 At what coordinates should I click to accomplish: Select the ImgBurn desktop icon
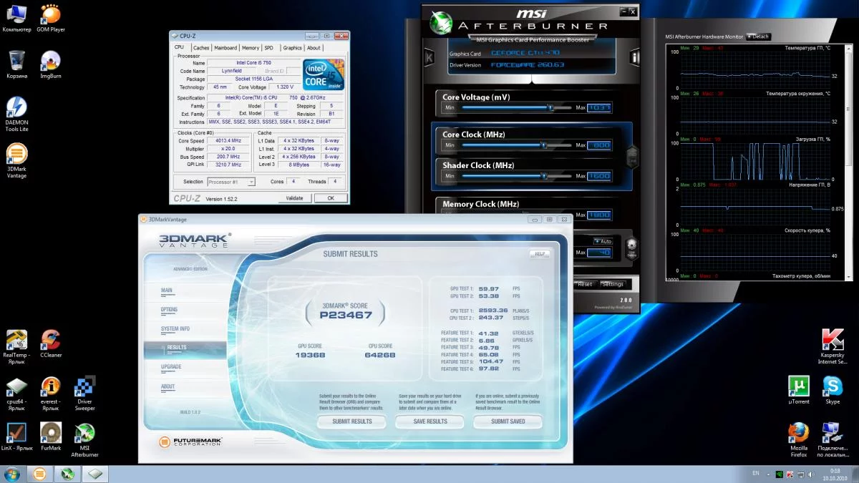(x=51, y=65)
